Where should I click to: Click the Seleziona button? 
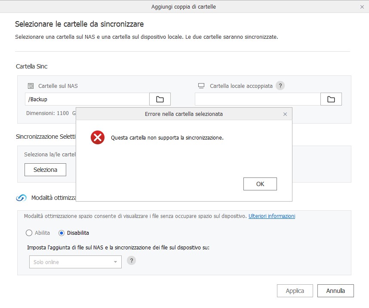(45, 170)
